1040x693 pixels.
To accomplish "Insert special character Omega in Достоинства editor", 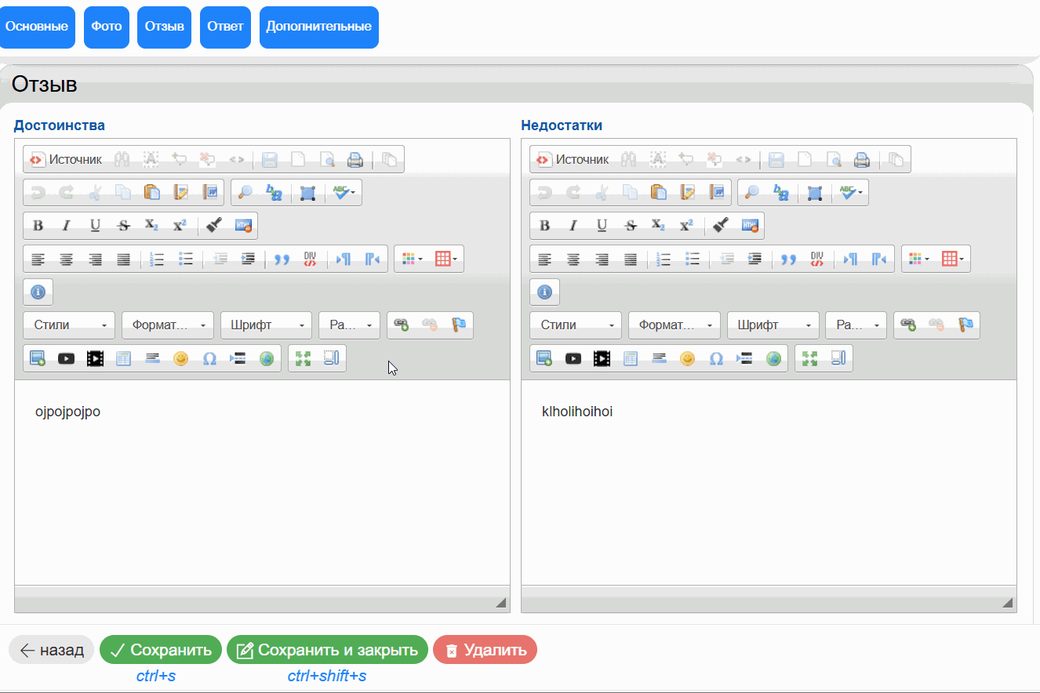I will click(x=209, y=358).
